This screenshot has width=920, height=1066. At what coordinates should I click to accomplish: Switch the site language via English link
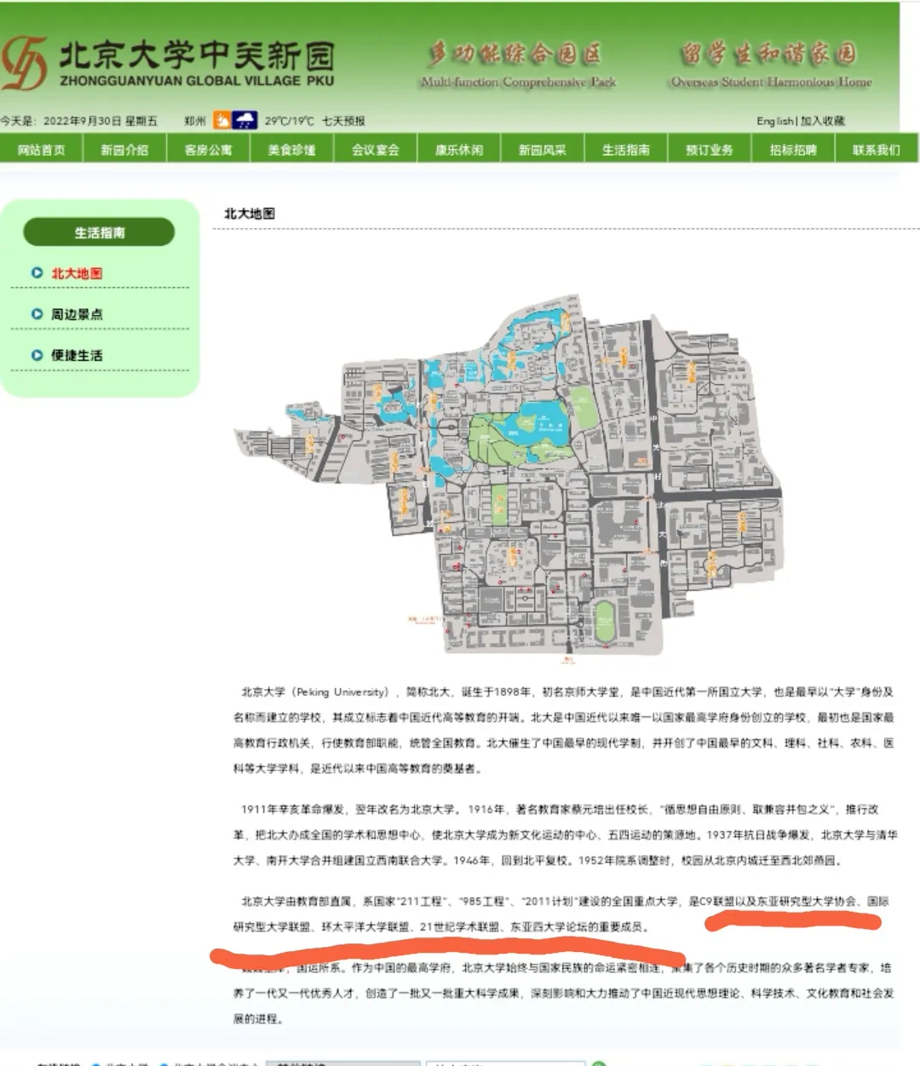coord(775,121)
